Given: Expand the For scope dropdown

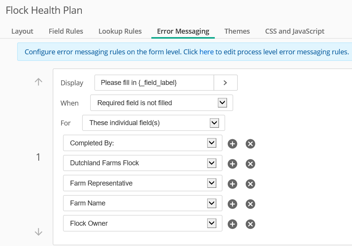Looking at the screenshot, I should coord(214,123).
